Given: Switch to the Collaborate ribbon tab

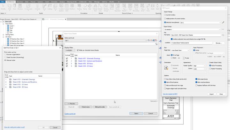Looking at the screenshot, I should (83, 2).
